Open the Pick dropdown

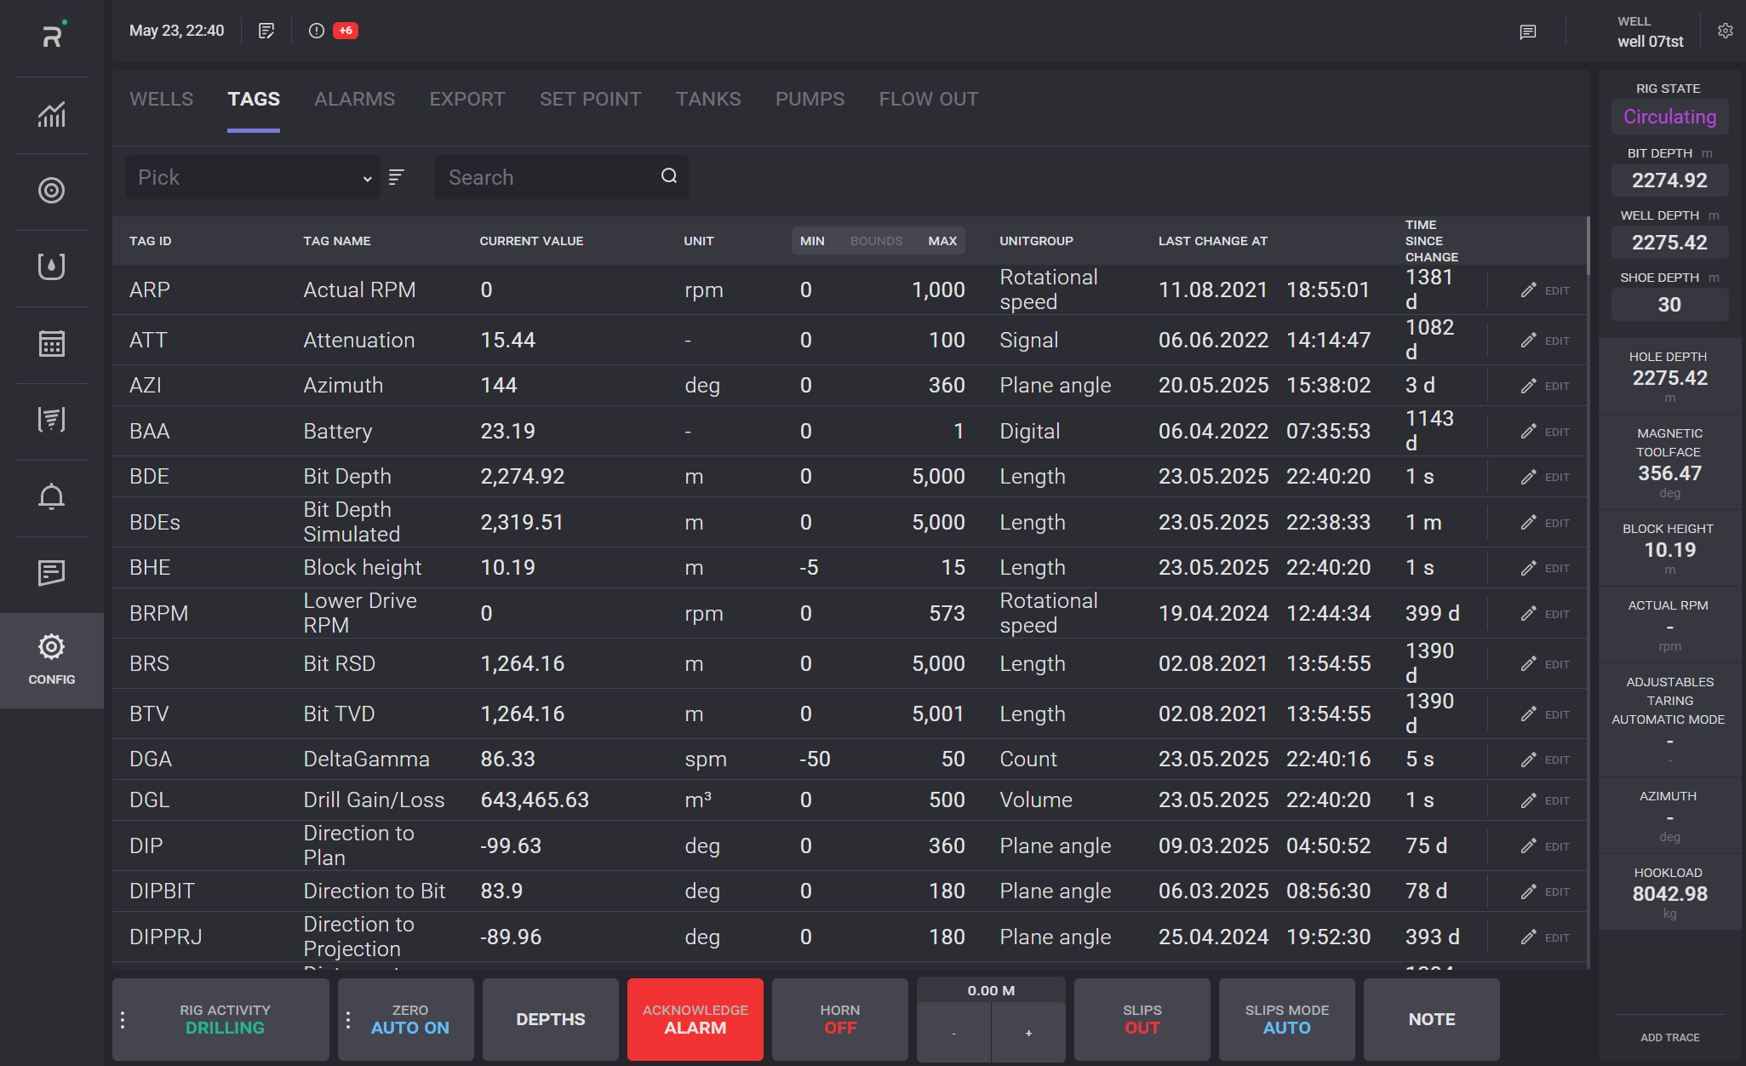253,177
